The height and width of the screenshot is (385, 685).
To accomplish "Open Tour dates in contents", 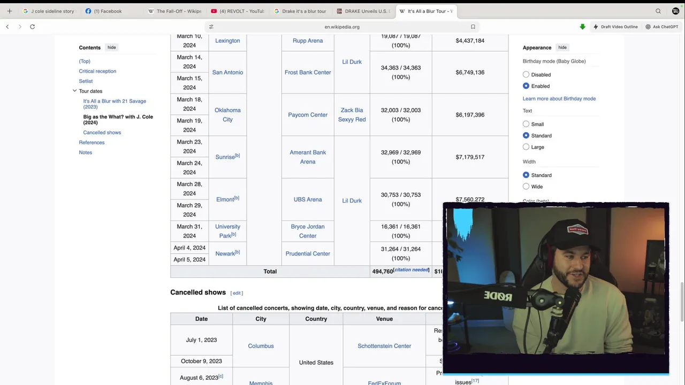I will [x=90, y=91].
